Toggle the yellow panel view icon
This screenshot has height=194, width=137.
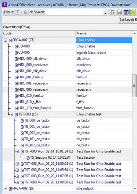point(132,12)
